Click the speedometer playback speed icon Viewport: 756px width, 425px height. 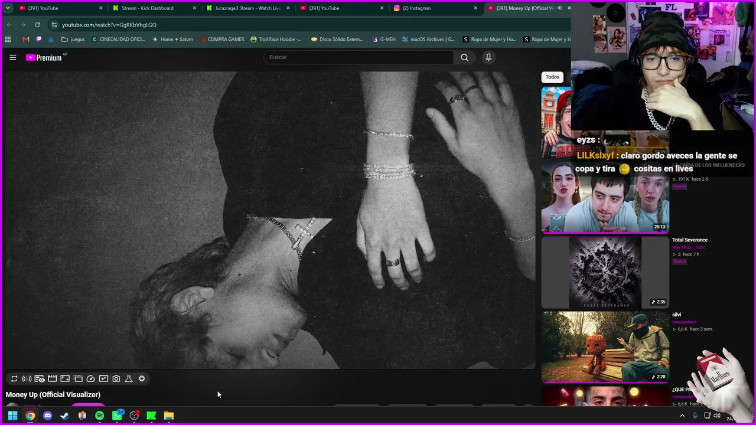90,378
